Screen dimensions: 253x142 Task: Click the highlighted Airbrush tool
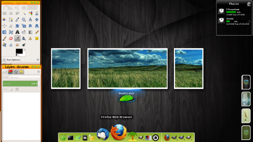[x=17, y=38]
